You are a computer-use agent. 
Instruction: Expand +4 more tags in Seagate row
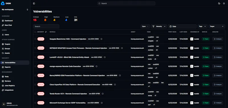(x=157, y=41)
